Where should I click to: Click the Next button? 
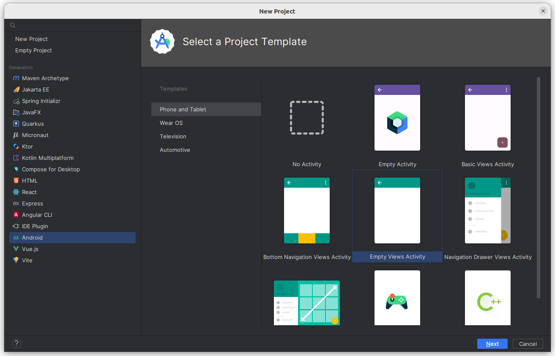coord(492,344)
